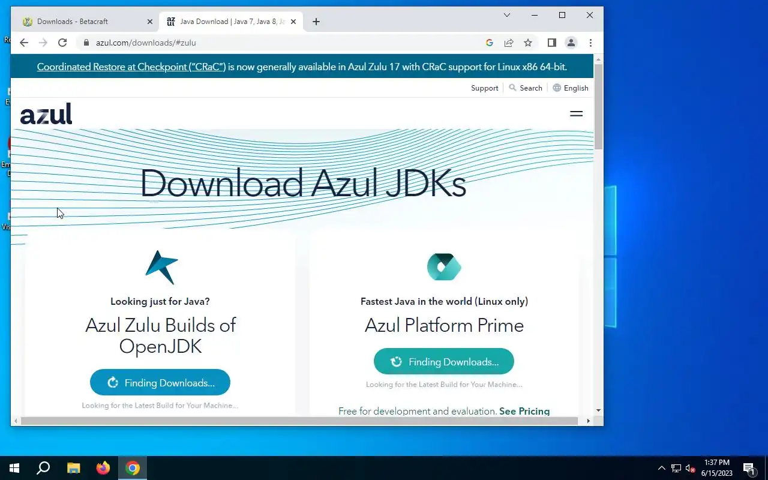This screenshot has width=768, height=480.
Task: Open the notification center
Action: pos(749,468)
